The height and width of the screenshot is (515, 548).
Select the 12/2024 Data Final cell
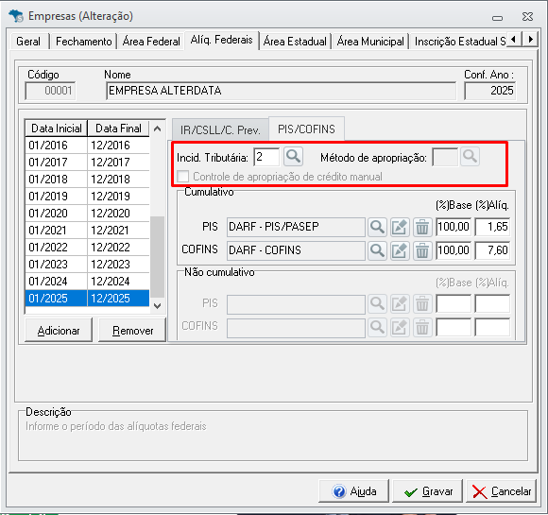[x=118, y=282]
